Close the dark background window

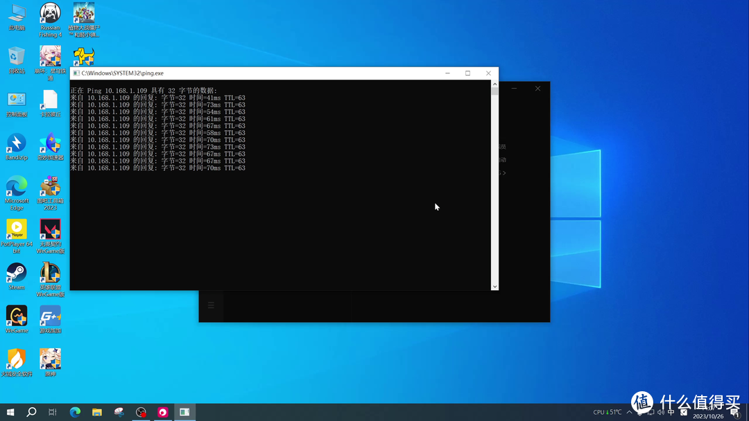(537, 89)
